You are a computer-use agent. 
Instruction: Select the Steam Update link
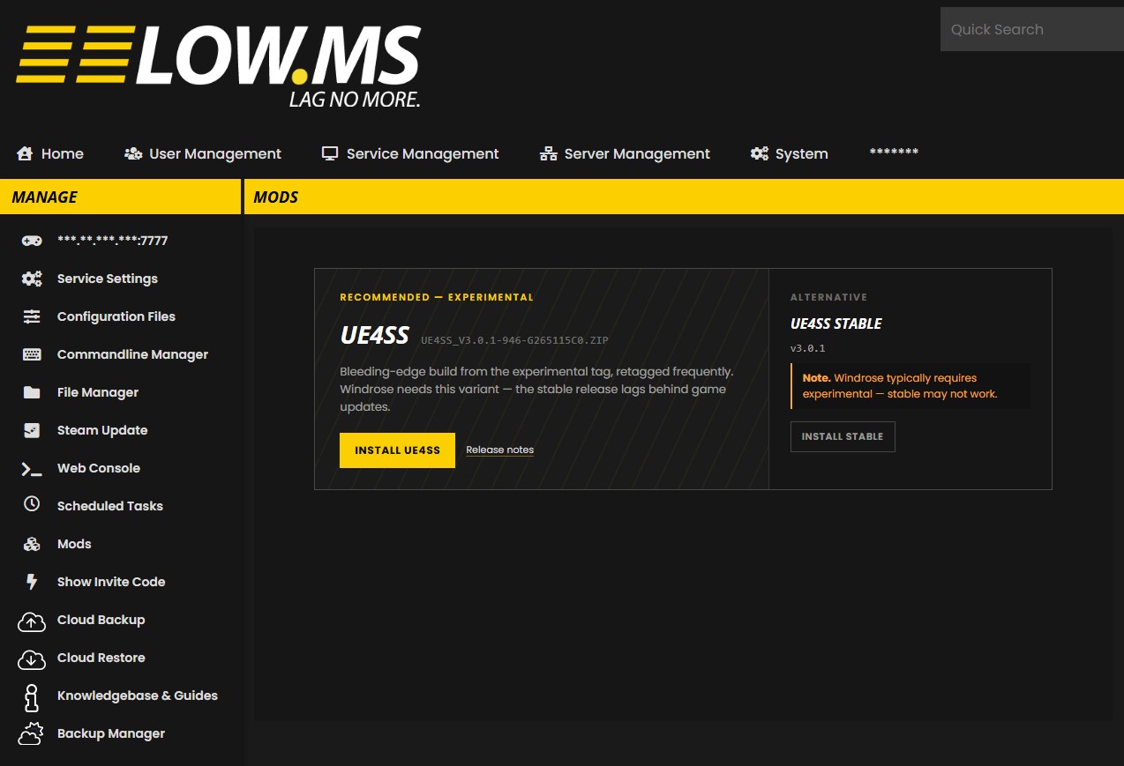tap(102, 430)
